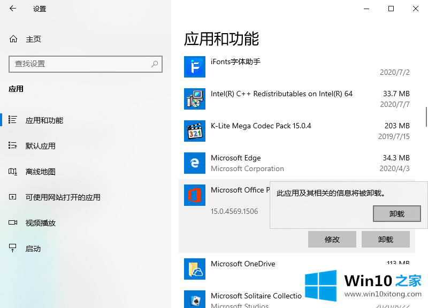This screenshot has width=428, height=308.
Task: Click the 卸载 button beside 修改
Action: tap(386, 240)
